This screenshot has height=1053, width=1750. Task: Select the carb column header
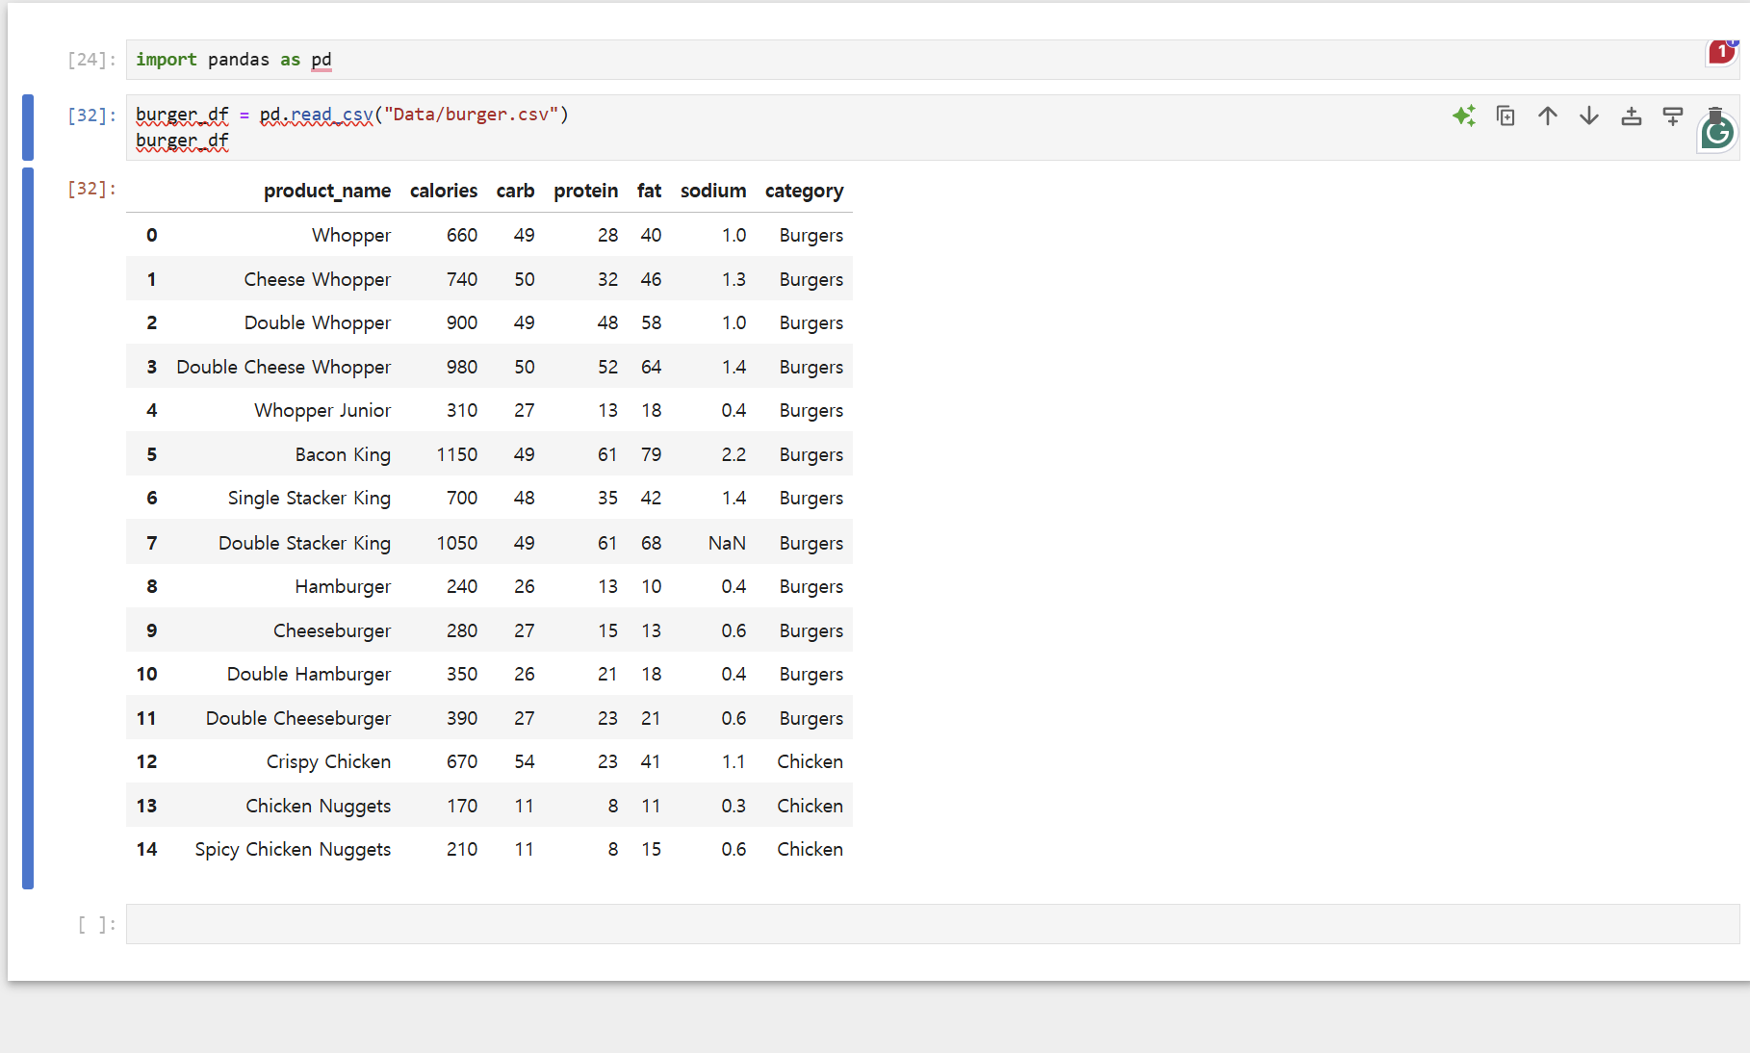pos(515,191)
